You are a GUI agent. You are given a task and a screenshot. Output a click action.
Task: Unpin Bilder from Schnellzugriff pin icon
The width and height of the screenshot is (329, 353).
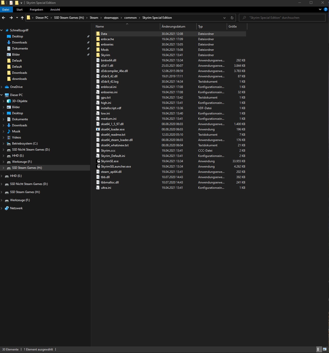point(88,55)
